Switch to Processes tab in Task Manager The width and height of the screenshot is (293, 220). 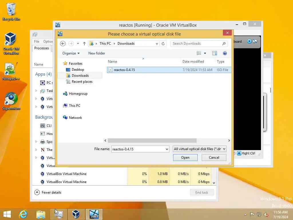pyautogui.click(x=42, y=48)
